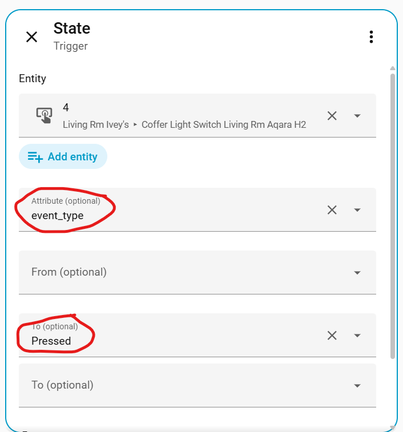Expand the From (optional) dropdown arrow
The width and height of the screenshot is (403, 432).
click(x=357, y=273)
